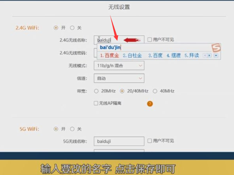Open the orange question mark help icon

(x=150, y=103)
